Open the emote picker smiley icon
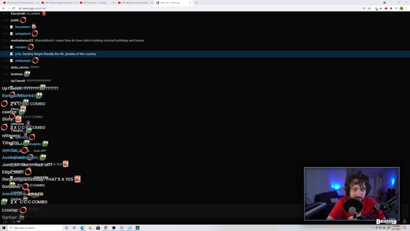The image size is (410, 231). pos(6,221)
